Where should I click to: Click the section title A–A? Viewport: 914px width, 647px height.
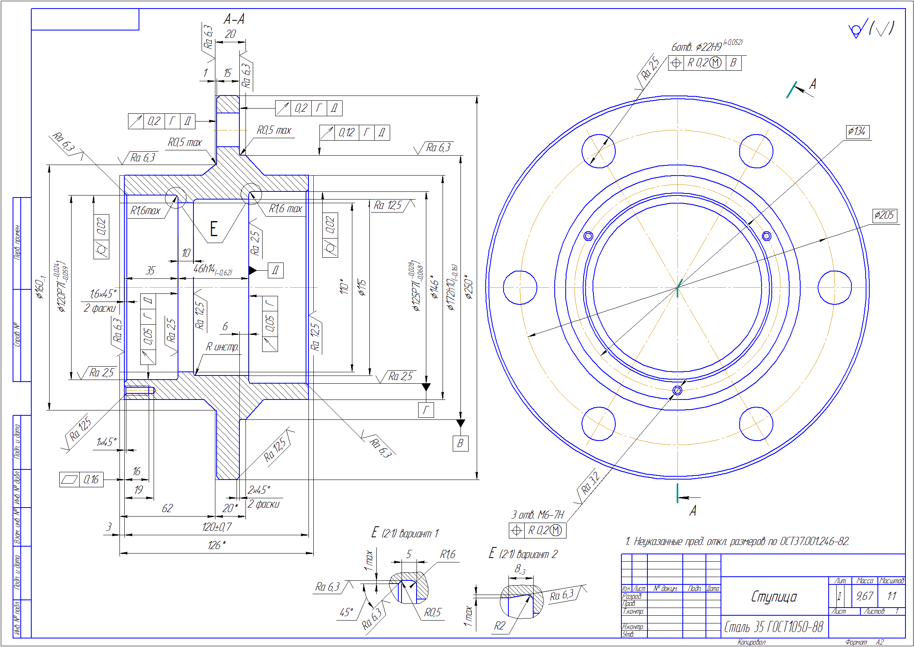click(234, 19)
